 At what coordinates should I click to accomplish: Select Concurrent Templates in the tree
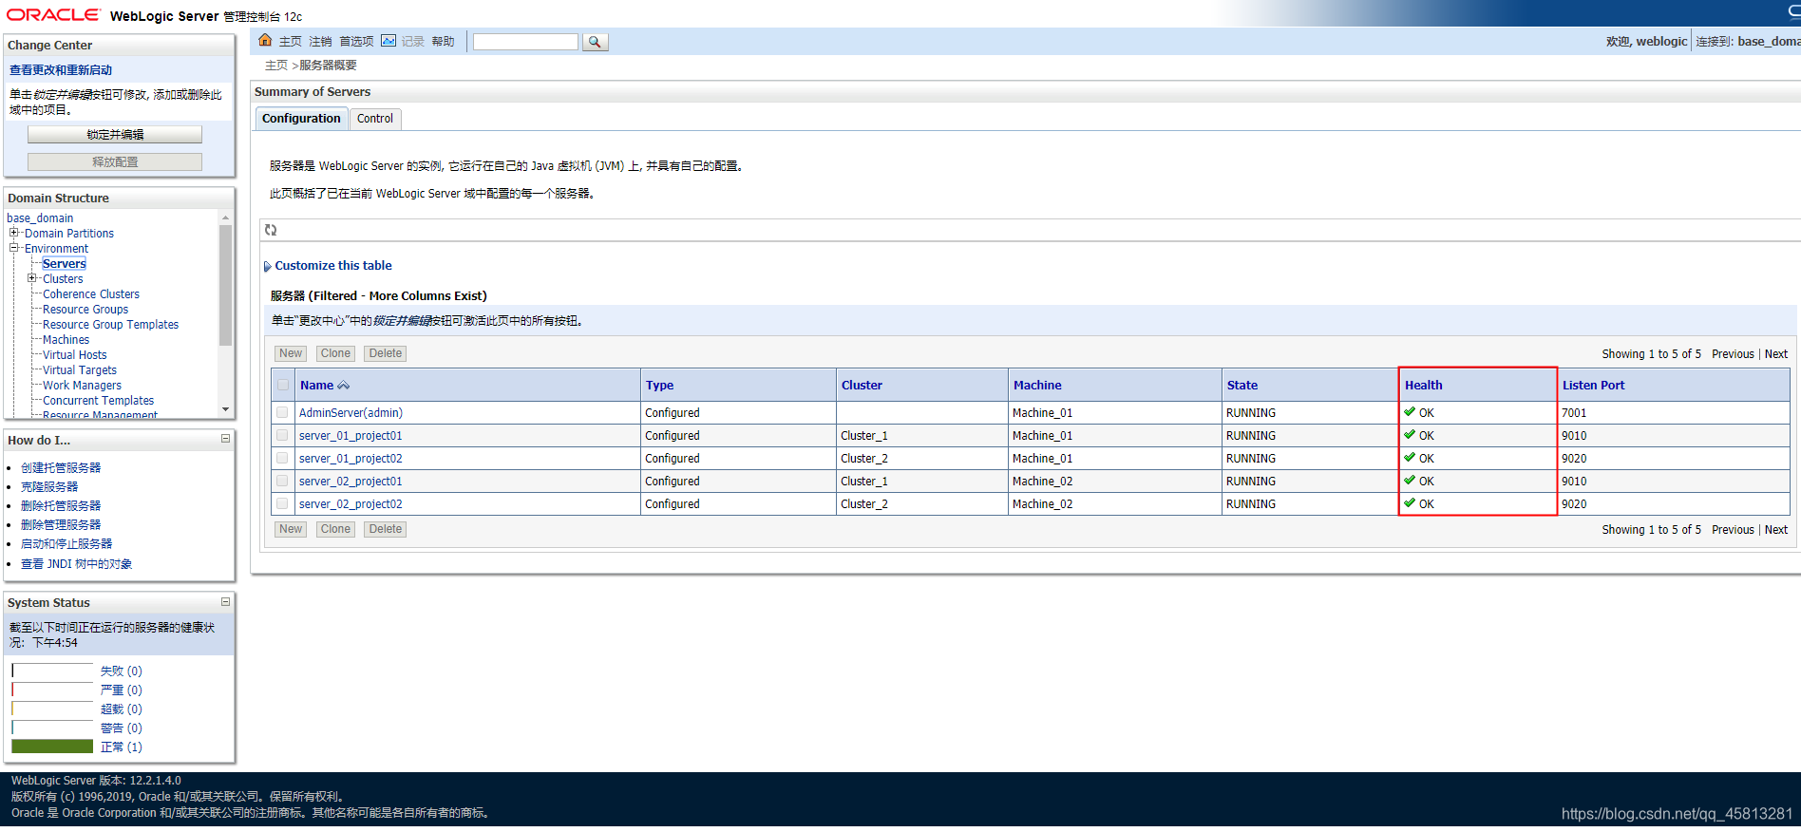(98, 401)
